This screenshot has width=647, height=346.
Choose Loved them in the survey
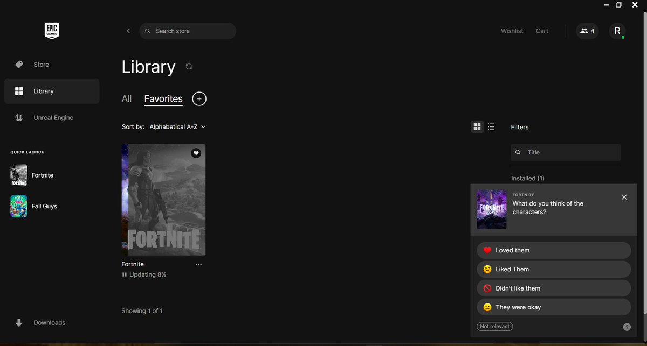[554, 250]
